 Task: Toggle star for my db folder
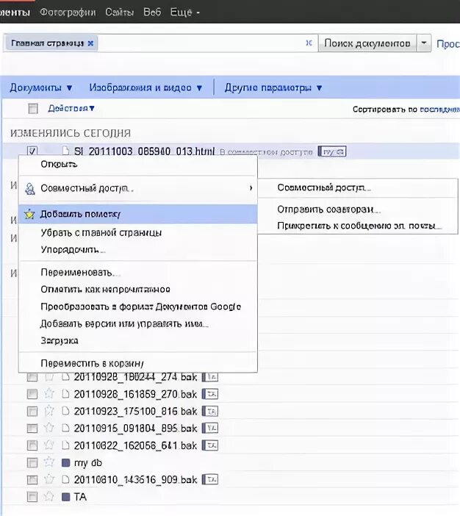pos(49,462)
